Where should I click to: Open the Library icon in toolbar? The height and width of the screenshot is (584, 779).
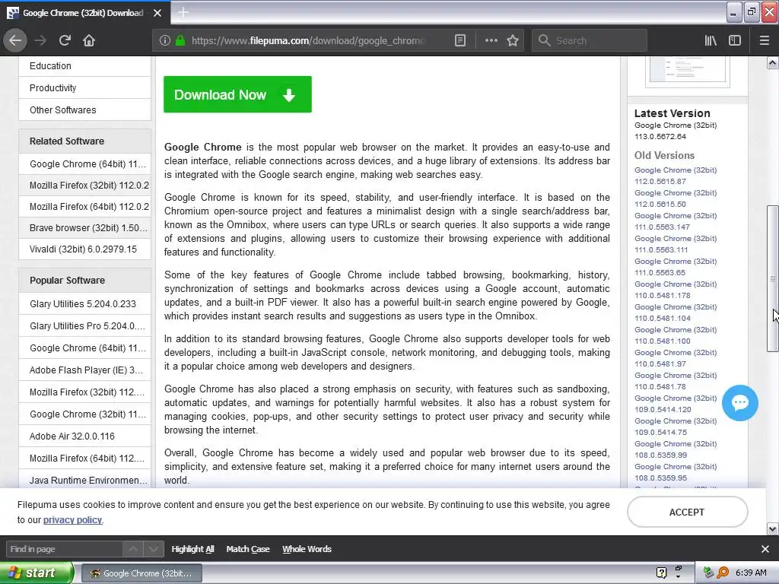coord(711,40)
